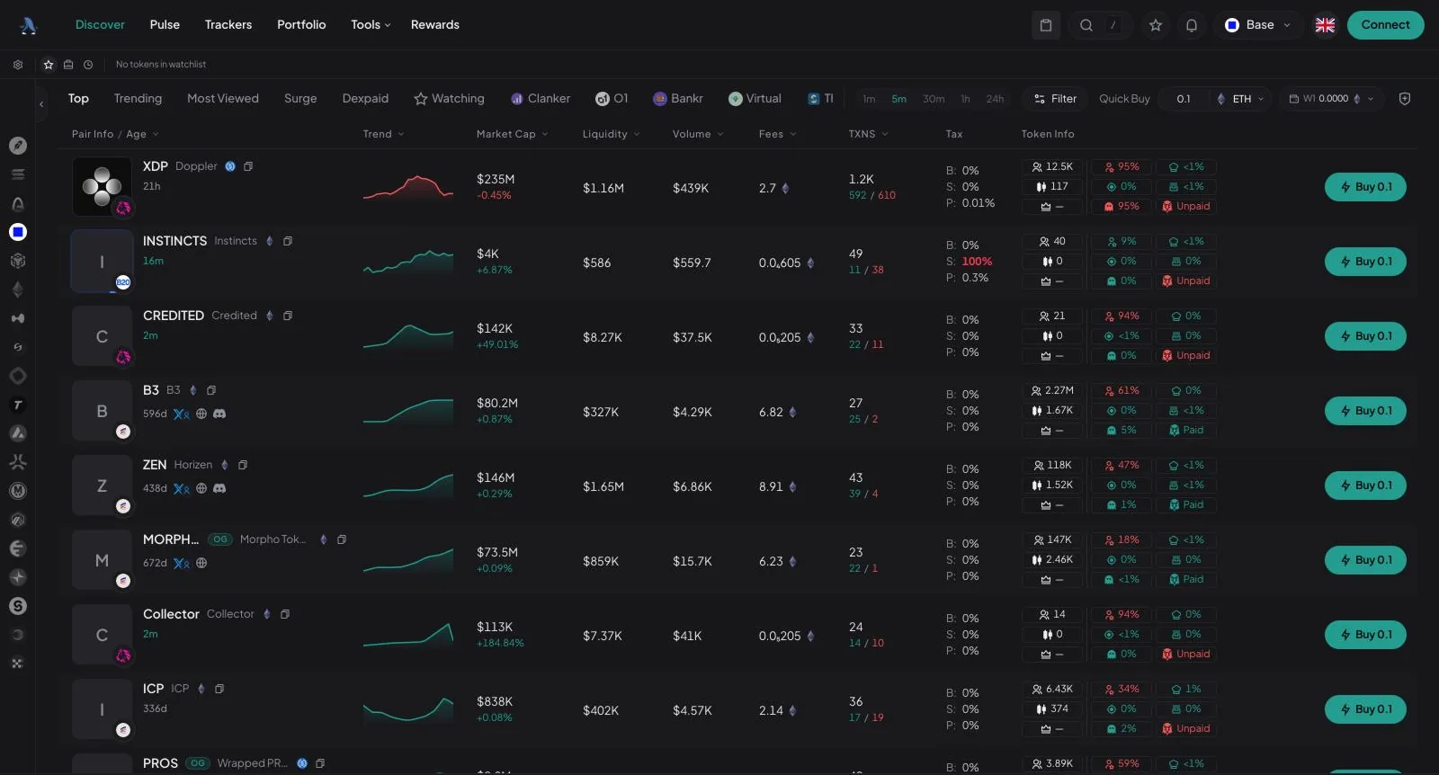Open the Base network dropdown

point(1258,25)
